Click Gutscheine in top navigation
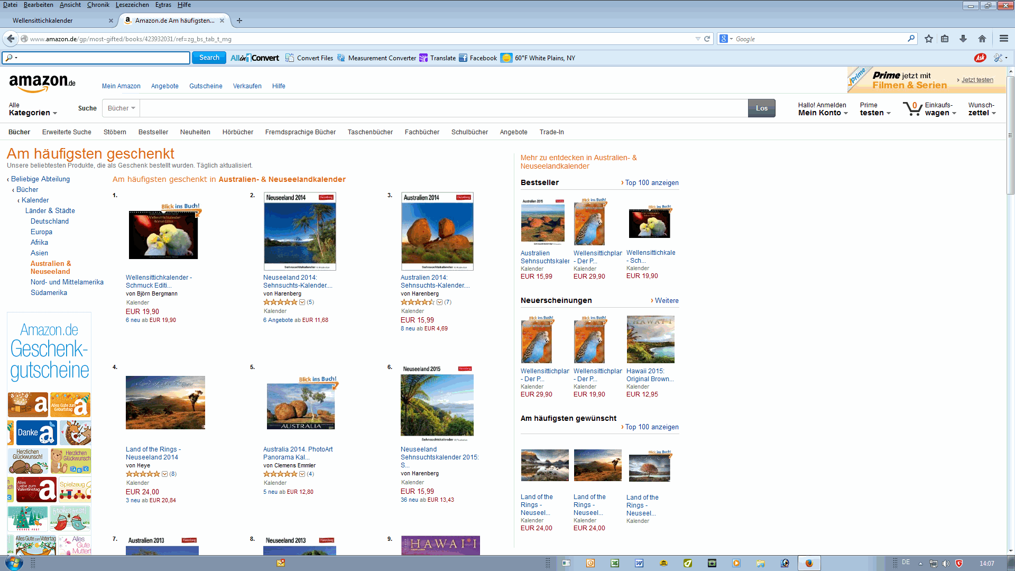 tap(206, 86)
